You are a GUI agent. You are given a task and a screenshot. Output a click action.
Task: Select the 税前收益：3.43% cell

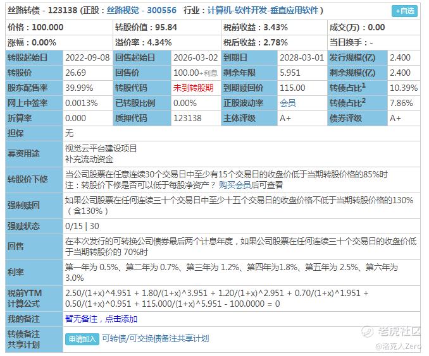274,27
